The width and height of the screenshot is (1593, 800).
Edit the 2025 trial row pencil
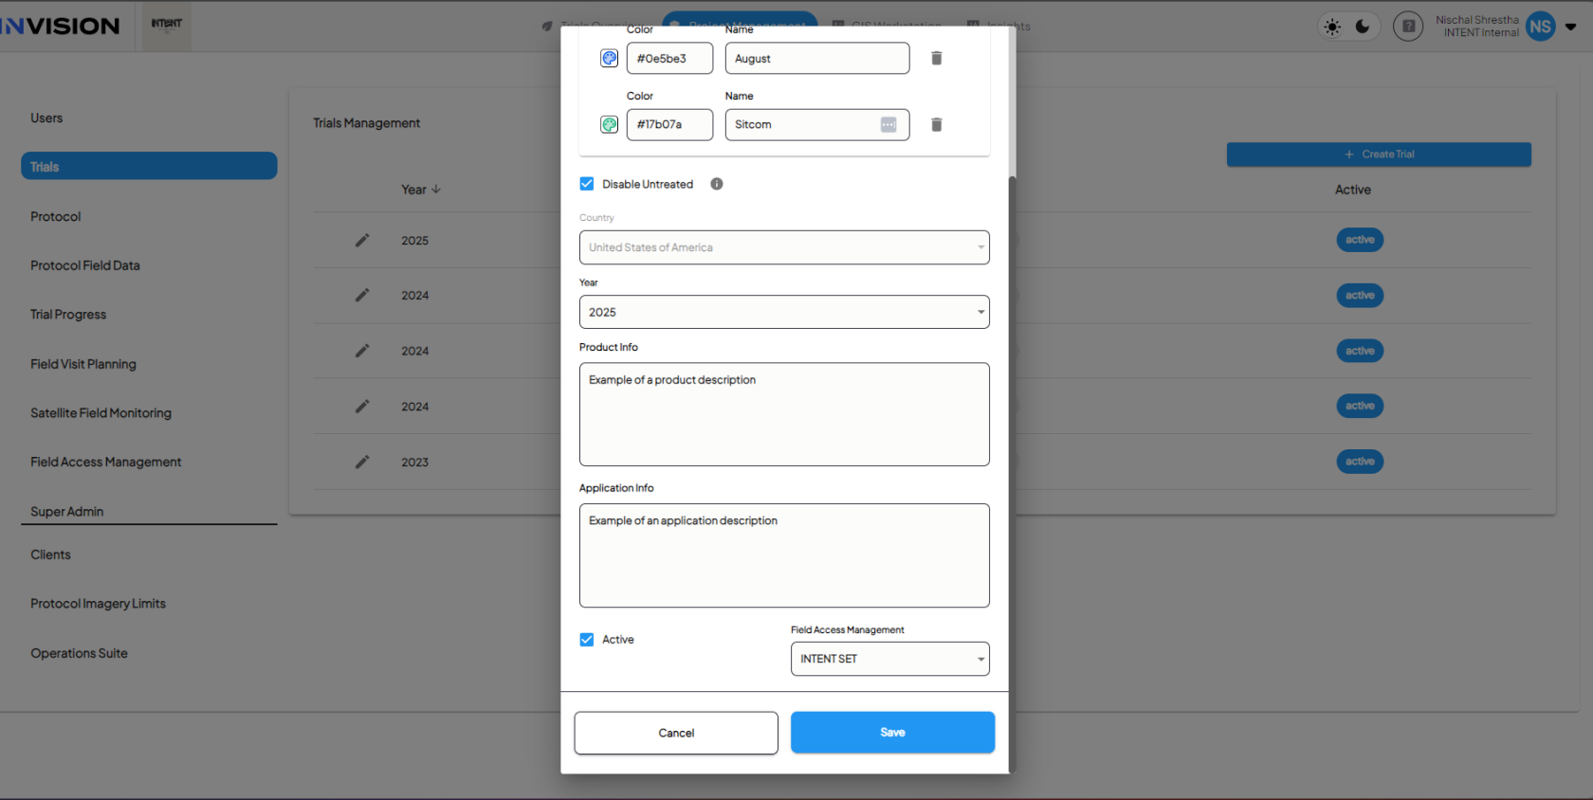click(x=362, y=240)
